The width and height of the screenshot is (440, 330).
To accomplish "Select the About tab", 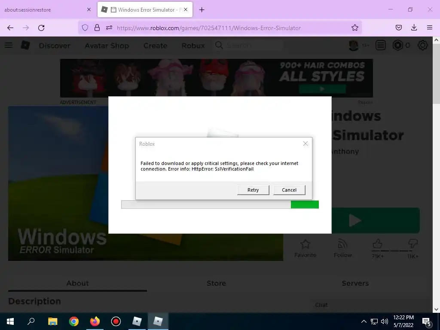I will click(x=77, y=283).
